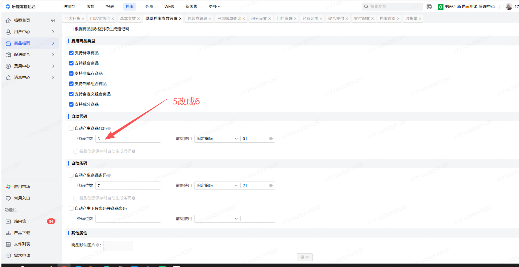The height and width of the screenshot is (267, 519).
Task: Click the search magnifier icon
Action: [366, 7]
